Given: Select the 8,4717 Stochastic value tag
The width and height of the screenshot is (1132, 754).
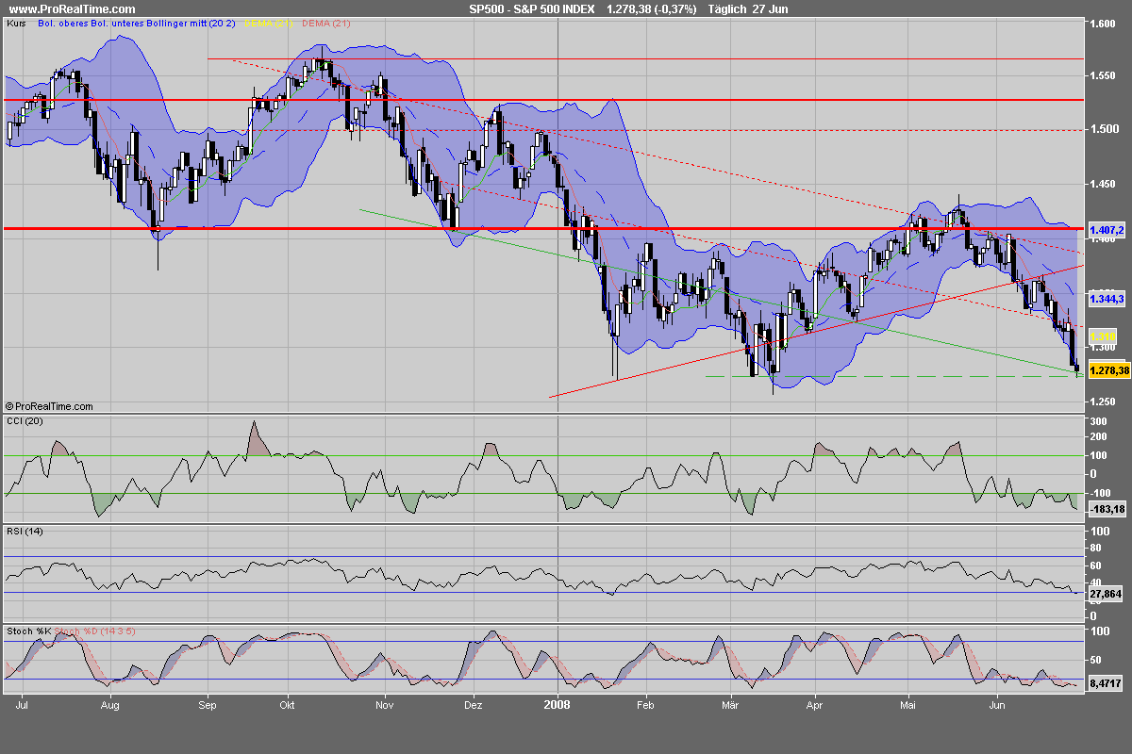Looking at the screenshot, I should point(1105,685).
